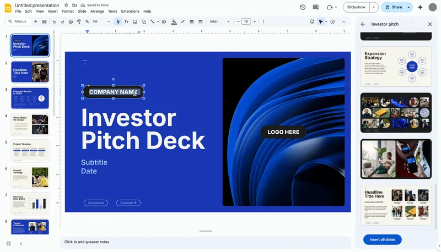Open the Insert menu

[52, 11]
